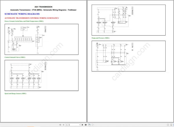Click Speed and Range Sensors (MRG) caption

(x=15, y=93)
